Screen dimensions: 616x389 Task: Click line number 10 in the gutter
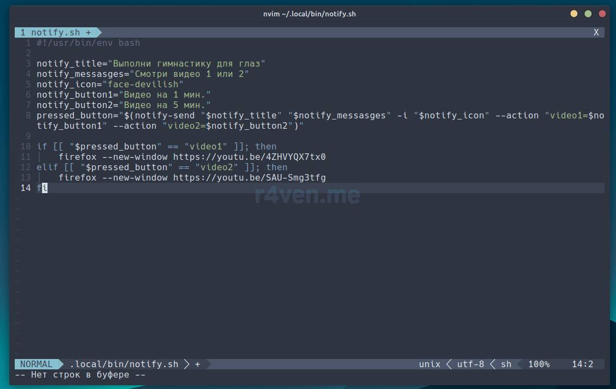[25, 147]
